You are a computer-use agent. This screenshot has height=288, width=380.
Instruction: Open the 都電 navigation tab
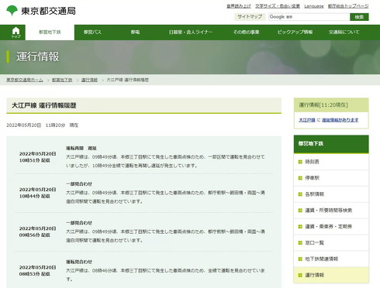point(135,33)
